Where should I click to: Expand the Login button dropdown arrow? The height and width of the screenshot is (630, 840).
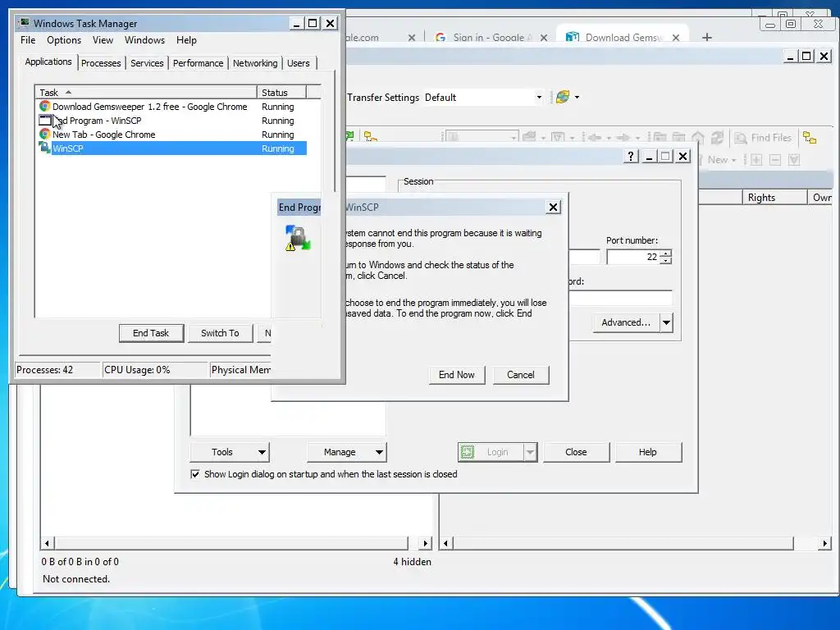[531, 452]
